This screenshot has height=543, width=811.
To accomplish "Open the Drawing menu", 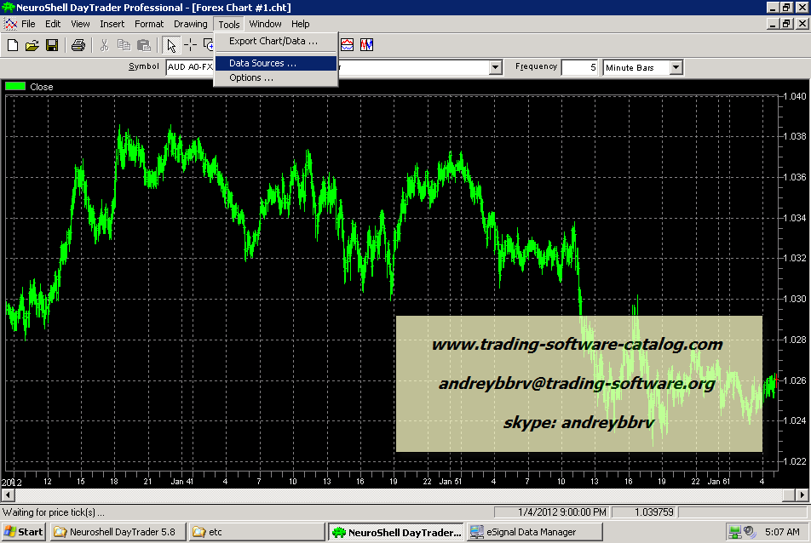I will pos(190,24).
